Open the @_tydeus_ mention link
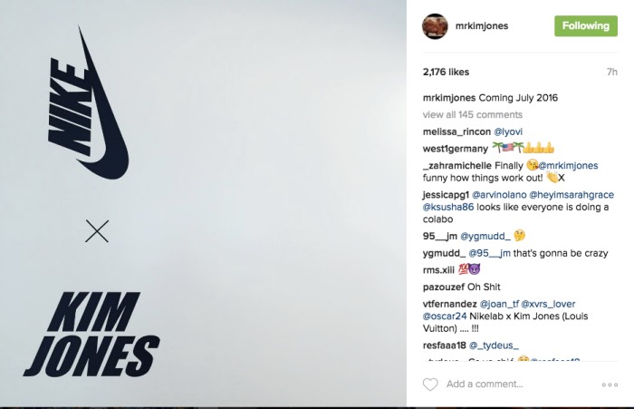The width and height of the screenshot is (634, 409). 494,346
